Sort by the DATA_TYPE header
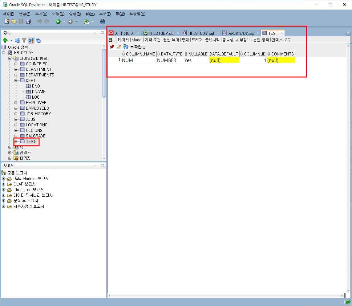Viewport: 352px width, 306px height. click(x=170, y=54)
